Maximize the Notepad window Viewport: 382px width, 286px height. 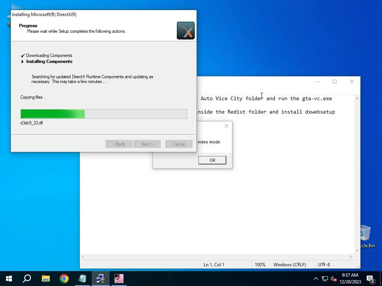[335, 82]
